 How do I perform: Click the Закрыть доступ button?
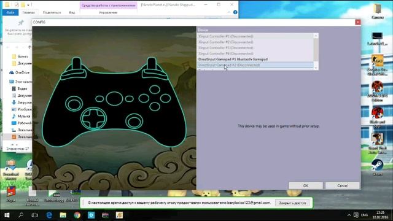point(292,203)
